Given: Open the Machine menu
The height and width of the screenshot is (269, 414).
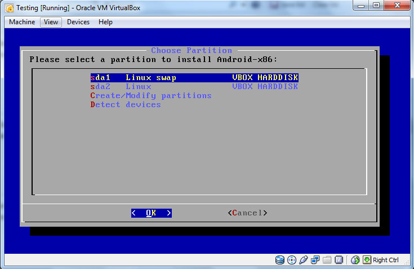Looking at the screenshot, I should point(22,22).
